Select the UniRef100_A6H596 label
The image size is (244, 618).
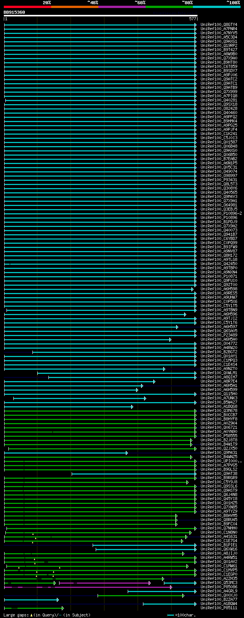click(x=219, y=314)
